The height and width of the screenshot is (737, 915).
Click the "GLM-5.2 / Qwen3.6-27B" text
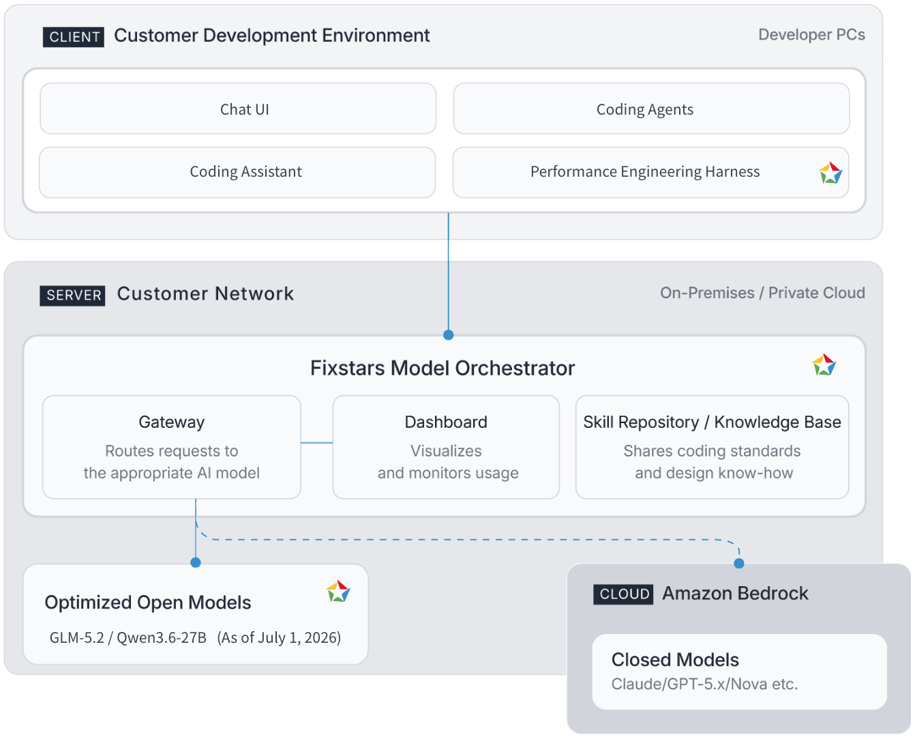[128, 637]
